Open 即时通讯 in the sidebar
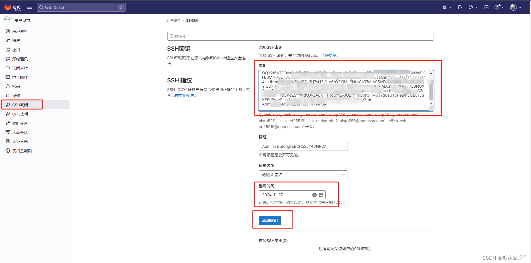The width and height of the screenshot is (531, 263). coord(35,59)
